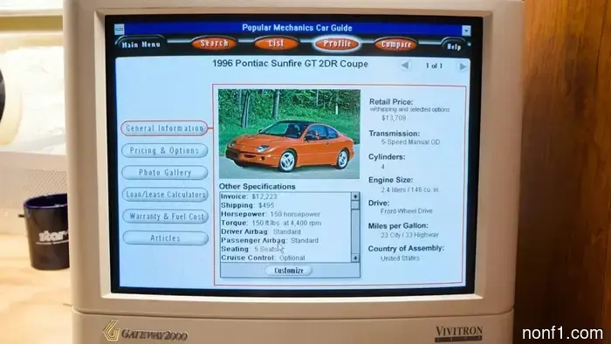Click the orange Sunfire car photo
This screenshot has width=611, height=344.
(289, 134)
